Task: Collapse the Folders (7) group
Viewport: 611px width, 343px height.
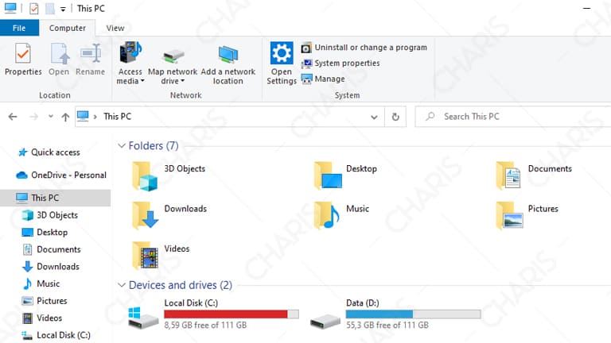Action: [x=122, y=146]
